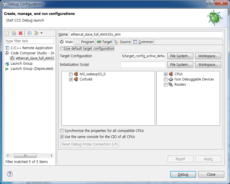
Task: Click the scroll left arrow in tree
Action: pos(8,156)
